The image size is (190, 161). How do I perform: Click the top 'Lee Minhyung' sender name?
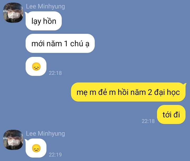tap(45, 6)
